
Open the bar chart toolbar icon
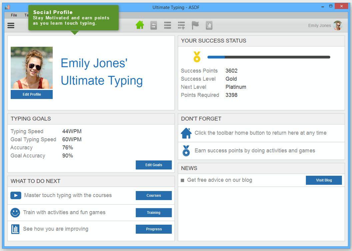tap(209, 25)
